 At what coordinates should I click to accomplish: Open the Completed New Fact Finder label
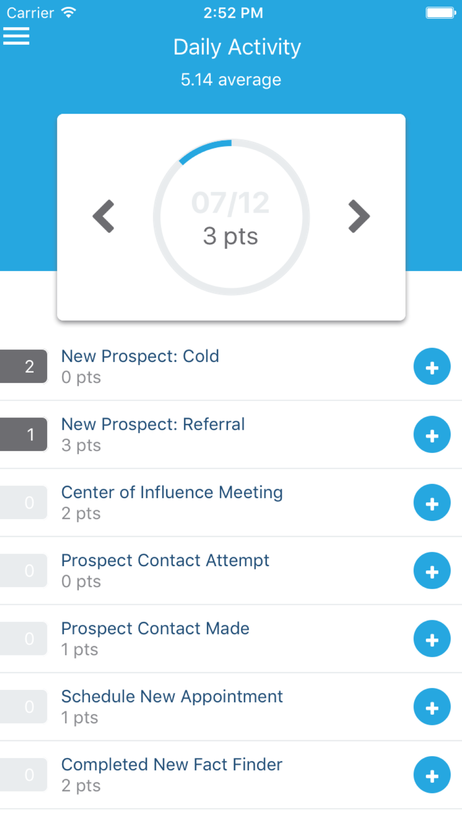(x=171, y=765)
